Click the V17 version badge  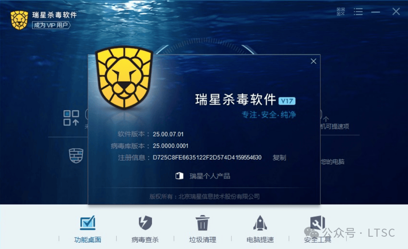click(287, 101)
